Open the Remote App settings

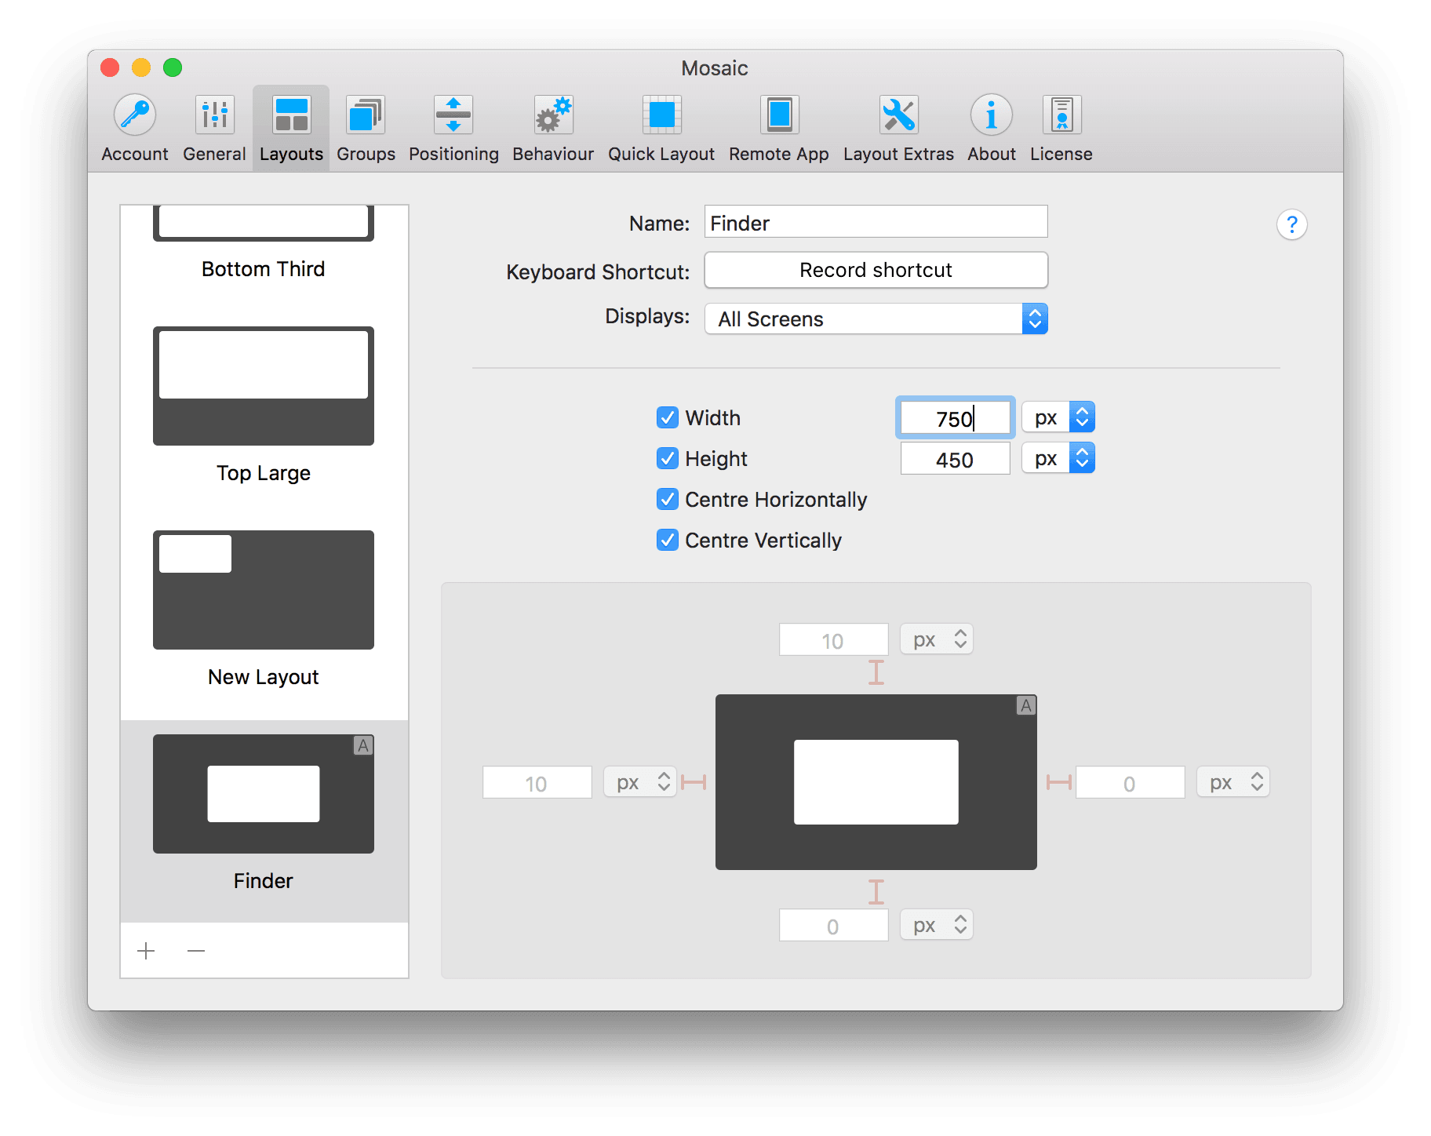click(x=777, y=126)
